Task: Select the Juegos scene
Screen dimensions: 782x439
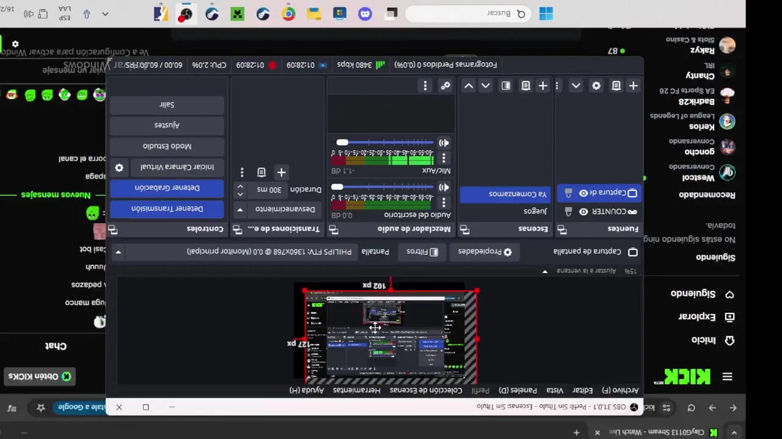Action: (x=505, y=211)
